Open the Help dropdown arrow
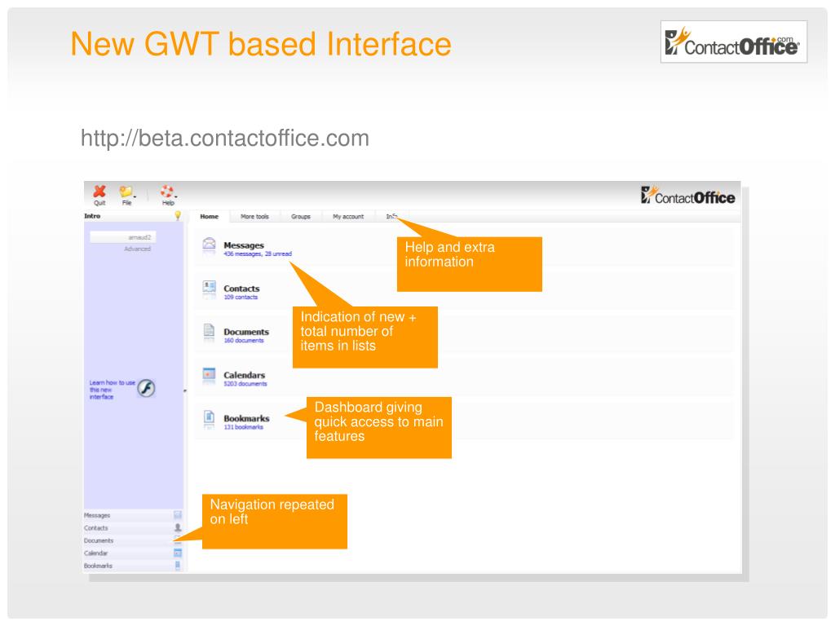Viewport: 835px width, 626px height. (x=176, y=196)
